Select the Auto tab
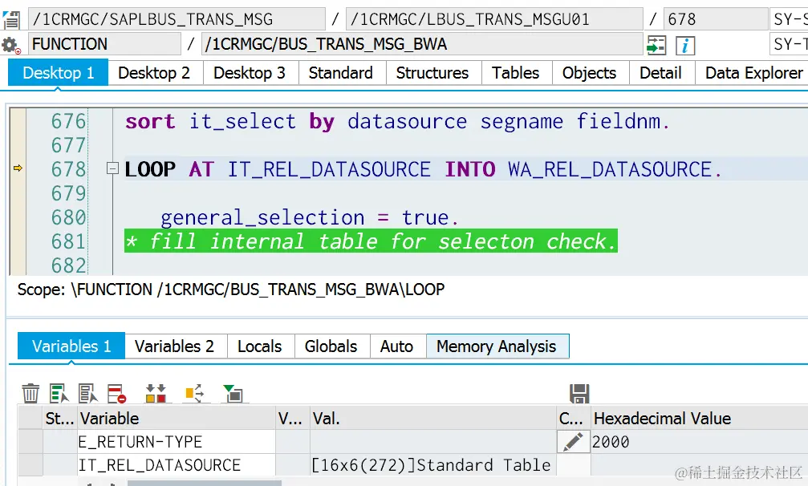Viewport: 808px width, 486px height. [x=397, y=346]
